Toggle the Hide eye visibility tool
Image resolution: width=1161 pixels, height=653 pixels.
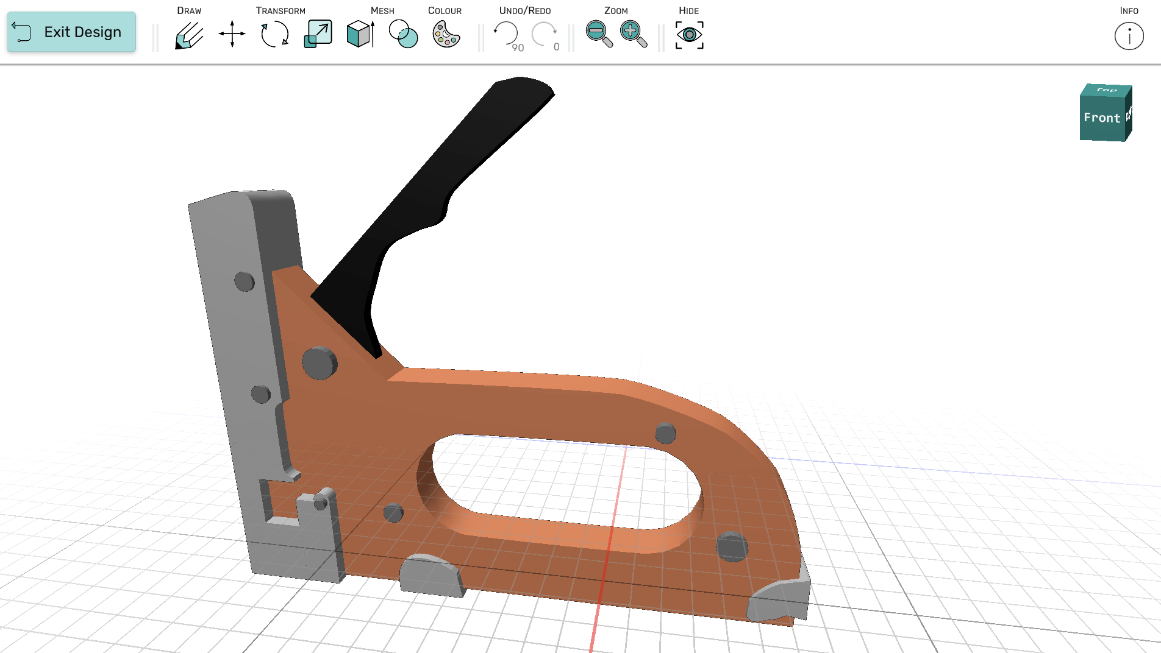tap(689, 35)
